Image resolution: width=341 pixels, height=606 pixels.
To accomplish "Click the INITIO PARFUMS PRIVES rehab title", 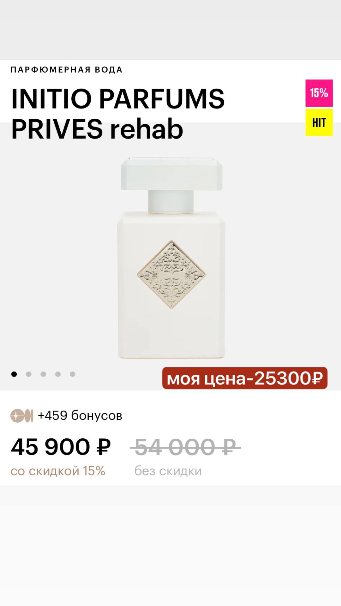I will (117, 114).
